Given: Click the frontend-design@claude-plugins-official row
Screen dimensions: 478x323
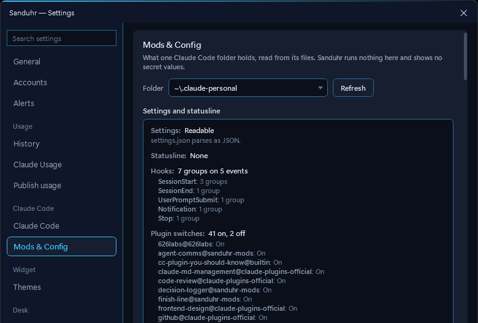Looking at the screenshot, I should (x=228, y=308).
